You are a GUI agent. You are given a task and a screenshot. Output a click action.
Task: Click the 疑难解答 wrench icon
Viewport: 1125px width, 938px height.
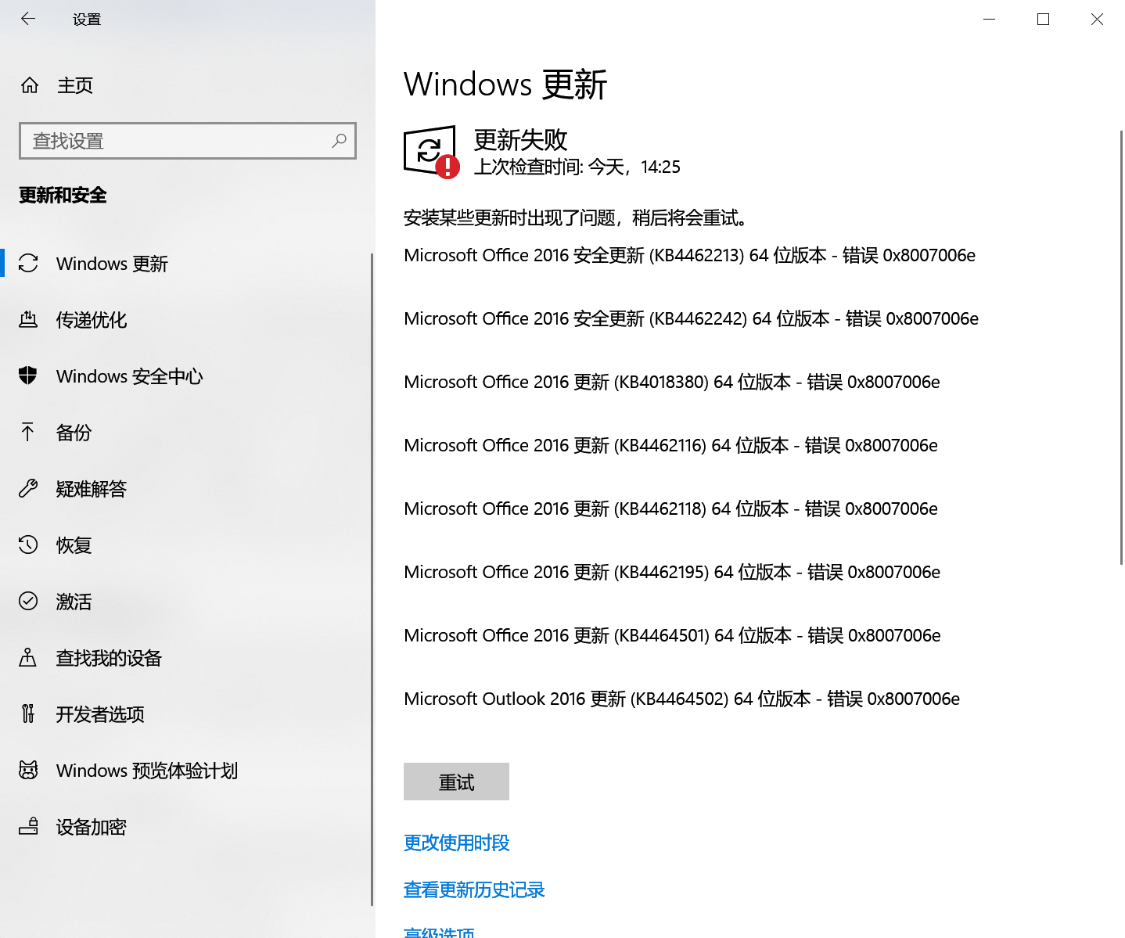pos(28,489)
